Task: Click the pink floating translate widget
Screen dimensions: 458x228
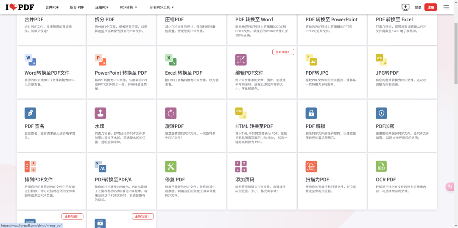Action: point(450,187)
